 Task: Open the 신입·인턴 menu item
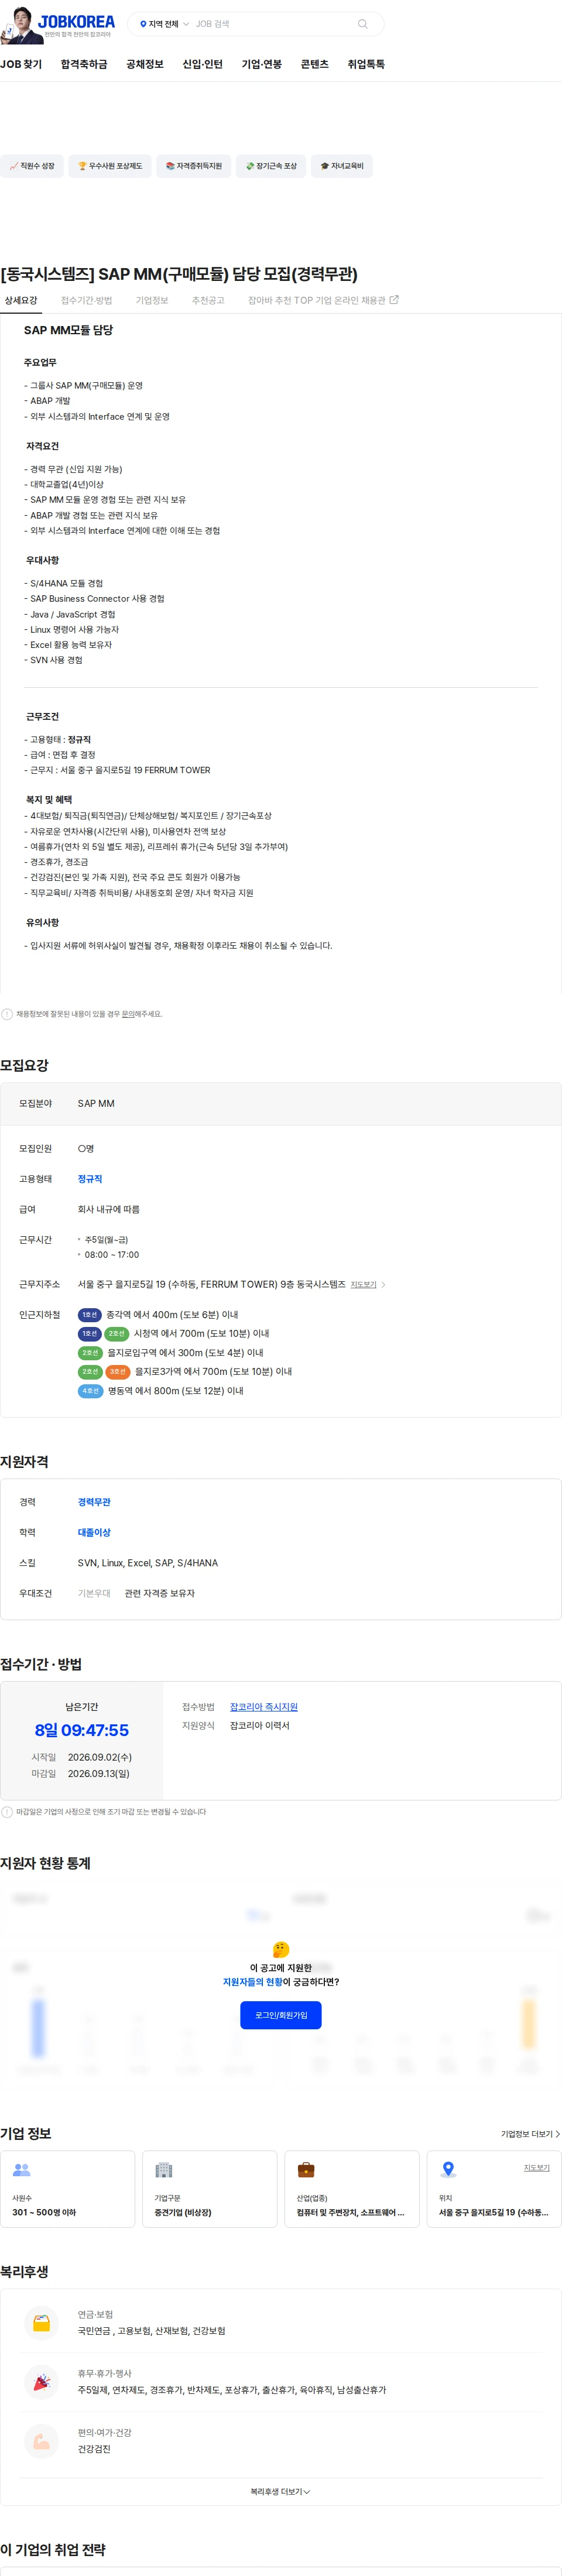click(x=202, y=64)
